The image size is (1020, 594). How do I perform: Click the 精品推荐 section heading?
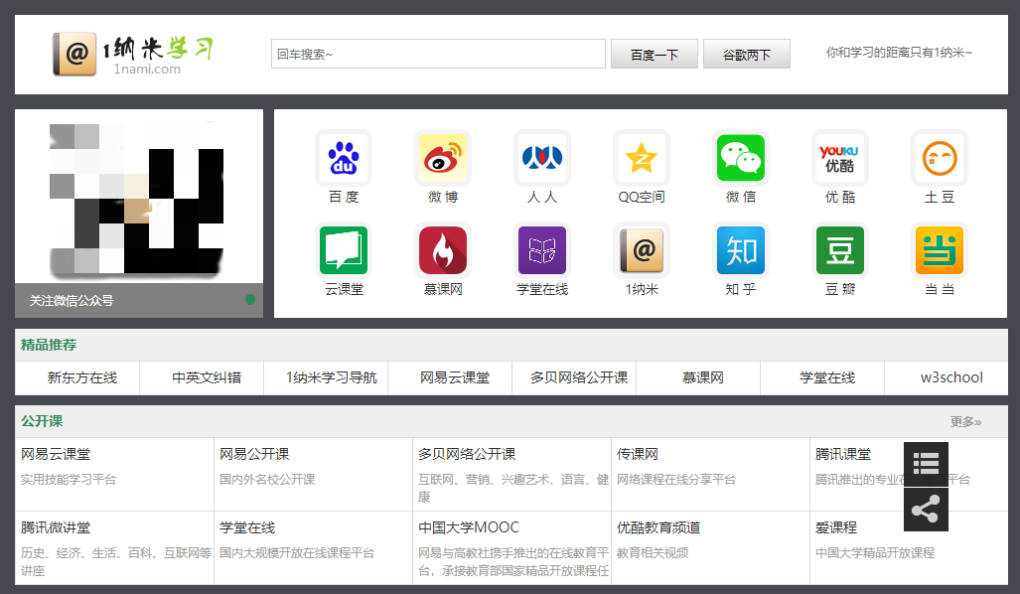(48, 345)
